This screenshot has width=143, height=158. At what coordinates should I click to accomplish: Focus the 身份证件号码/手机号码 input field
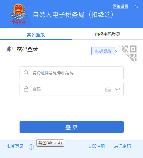click(72, 73)
